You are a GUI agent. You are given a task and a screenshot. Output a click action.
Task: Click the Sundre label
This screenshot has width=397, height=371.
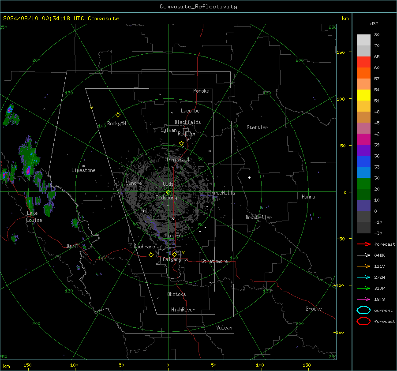tap(134, 183)
